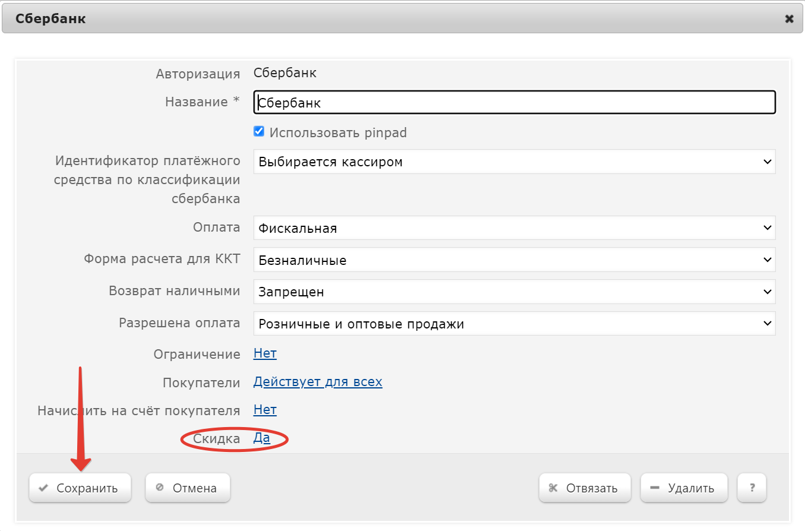This screenshot has height=531, width=805.
Task: Open the Действует для всех link
Action: tap(318, 382)
